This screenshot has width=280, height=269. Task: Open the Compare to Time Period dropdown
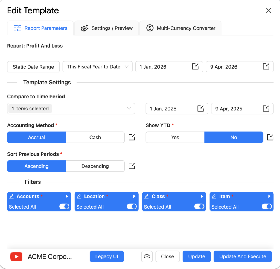pyautogui.click(x=71, y=109)
